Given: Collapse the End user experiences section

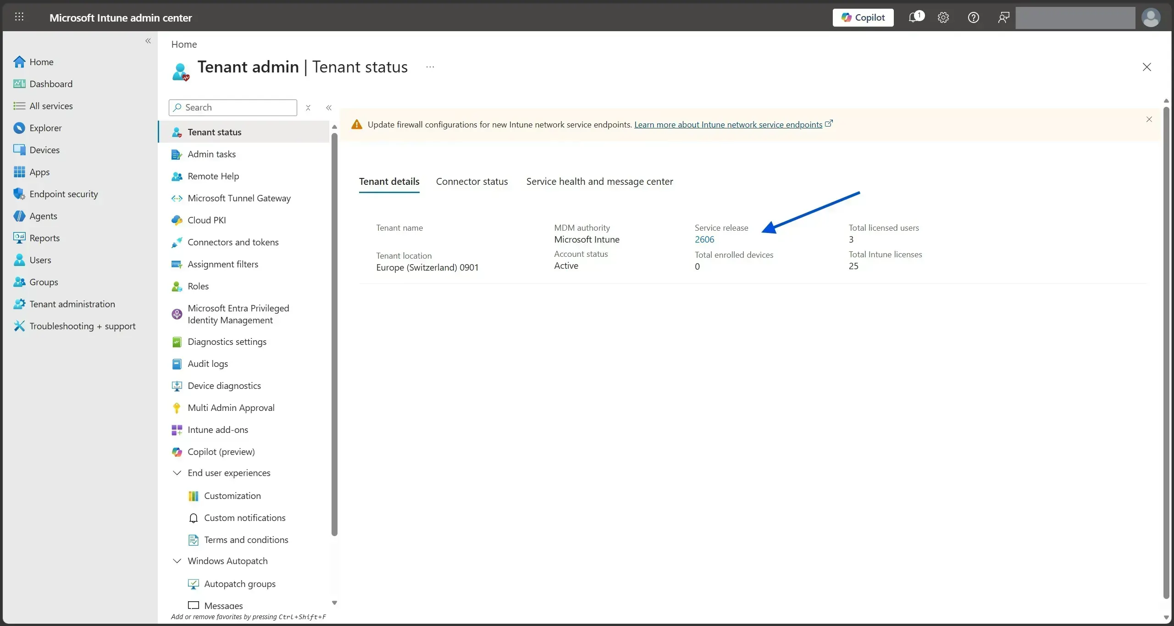Looking at the screenshot, I should tap(177, 473).
